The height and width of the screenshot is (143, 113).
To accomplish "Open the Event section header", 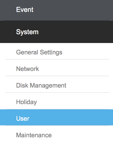I will tap(56, 10).
